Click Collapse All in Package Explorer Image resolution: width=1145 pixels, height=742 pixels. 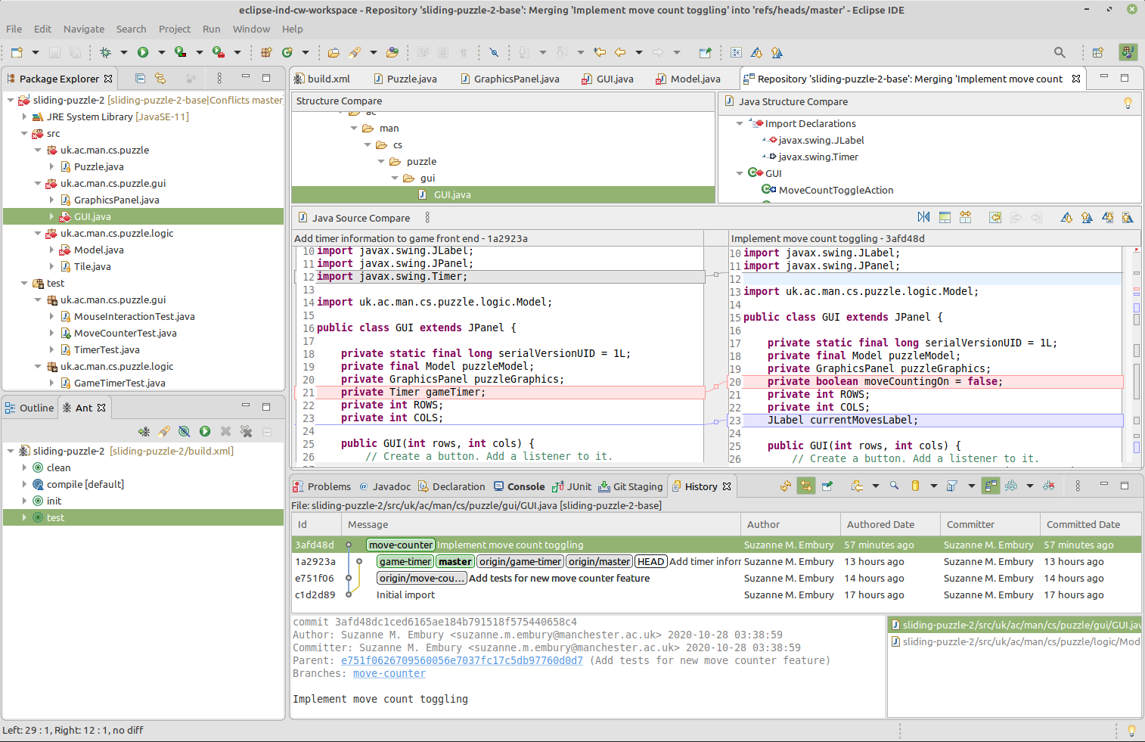pos(140,78)
